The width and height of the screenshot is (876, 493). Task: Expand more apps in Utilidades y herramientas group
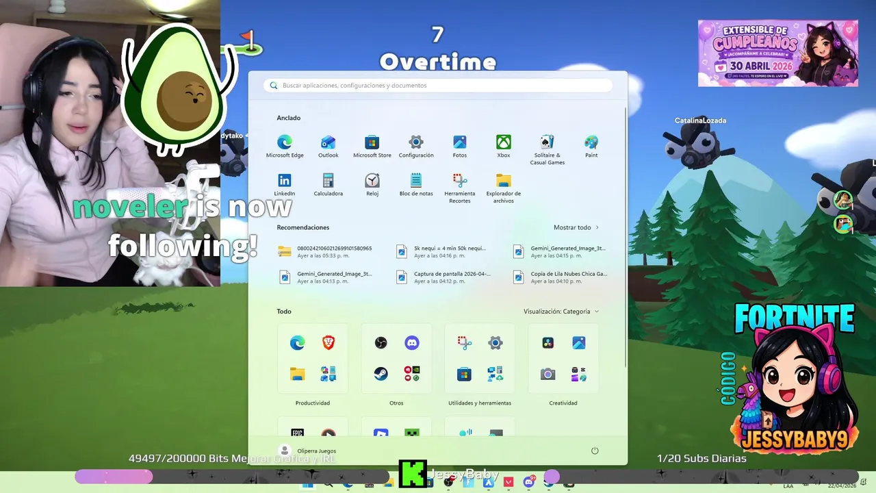[x=495, y=374]
